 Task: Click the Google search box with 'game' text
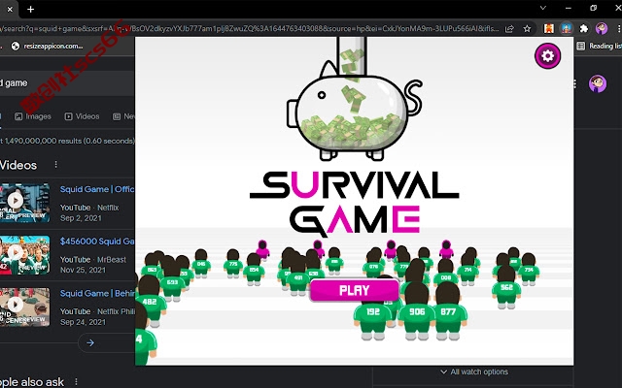pyautogui.click(x=67, y=83)
